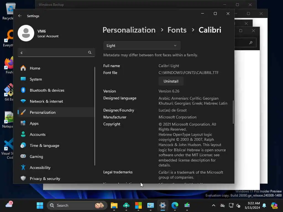Click the Settings gear on taskbar
Viewport: 283px width, 212px height.
pos(163,205)
